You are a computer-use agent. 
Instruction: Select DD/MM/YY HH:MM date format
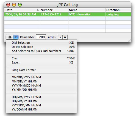[x=41, y=101]
